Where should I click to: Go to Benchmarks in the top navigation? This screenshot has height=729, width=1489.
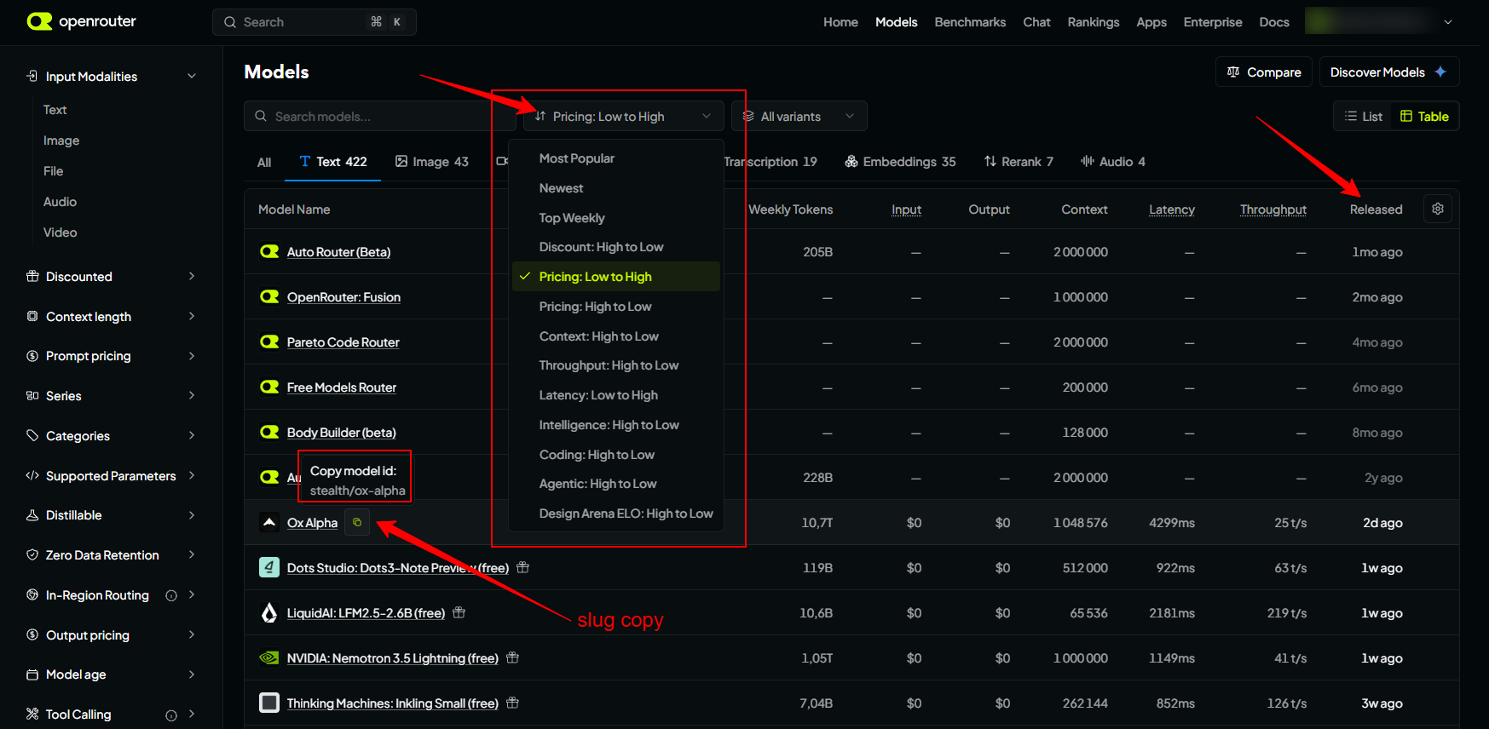(970, 22)
